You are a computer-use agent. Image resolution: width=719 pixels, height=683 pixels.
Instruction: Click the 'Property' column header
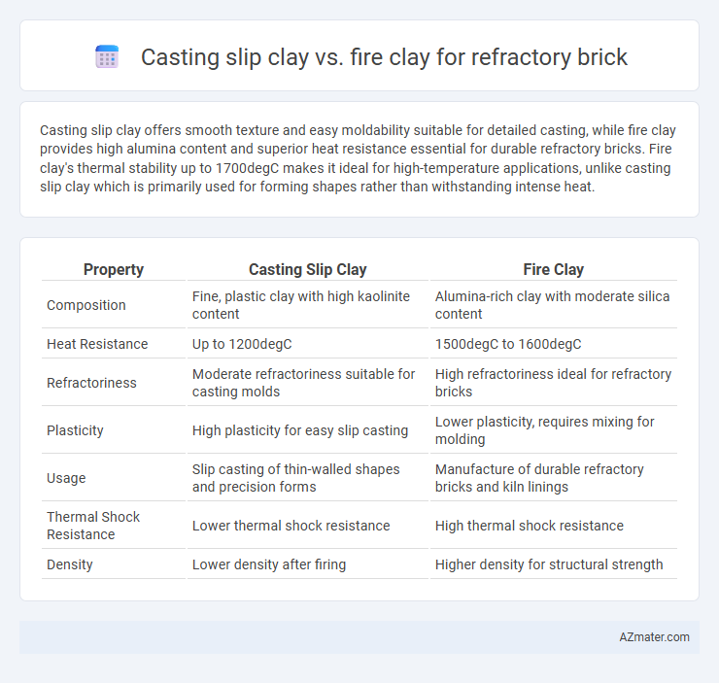pyautogui.click(x=114, y=269)
